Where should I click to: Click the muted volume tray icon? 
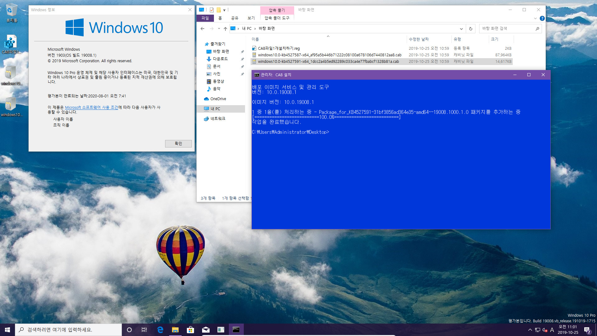[545, 330]
